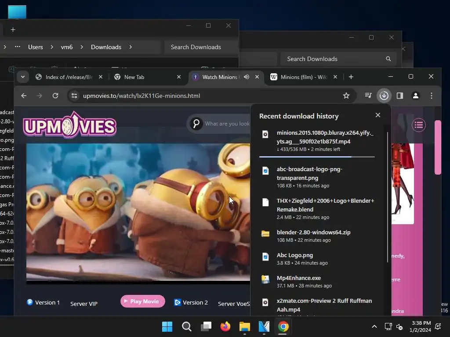Open Abc Logo.png download

click(x=317, y=258)
